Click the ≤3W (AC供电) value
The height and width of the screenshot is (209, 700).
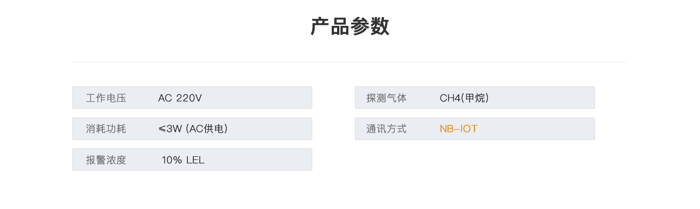193,129
